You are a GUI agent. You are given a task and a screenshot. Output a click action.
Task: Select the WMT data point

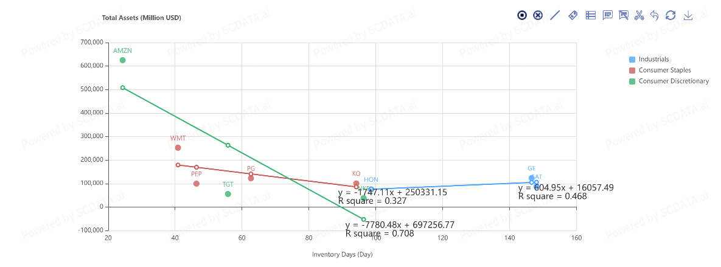(x=178, y=148)
